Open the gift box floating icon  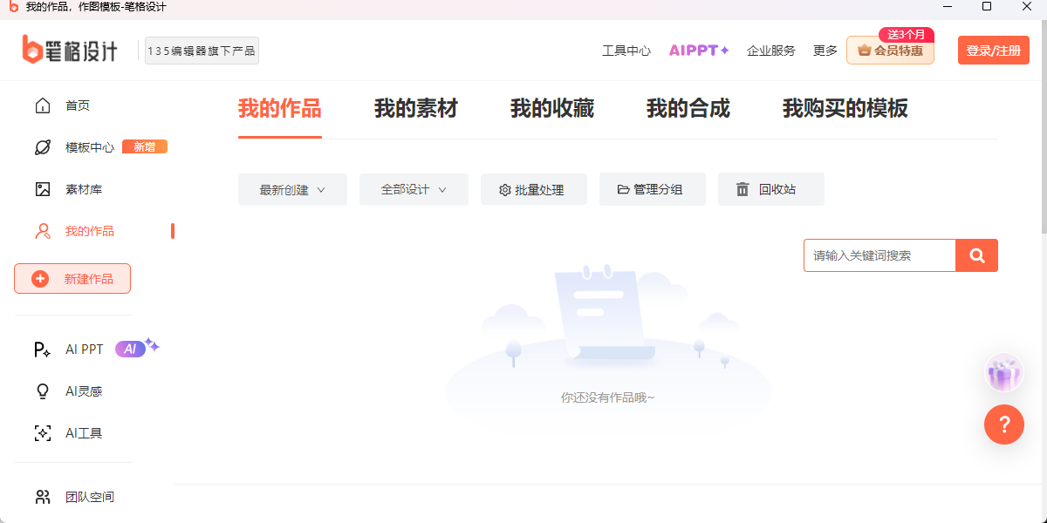pyautogui.click(x=1003, y=375)
